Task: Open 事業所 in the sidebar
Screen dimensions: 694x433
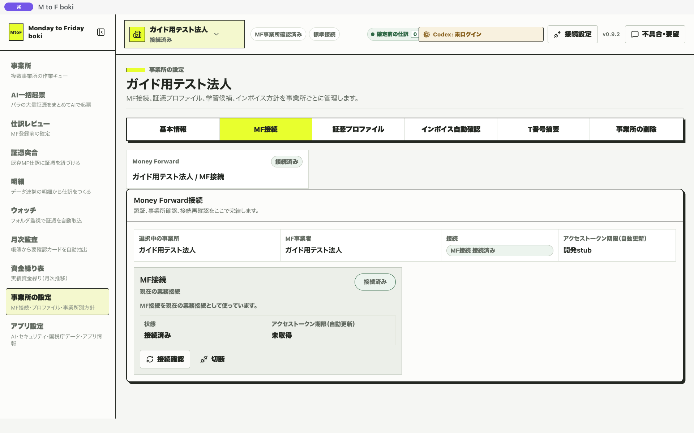Action: 57,70
